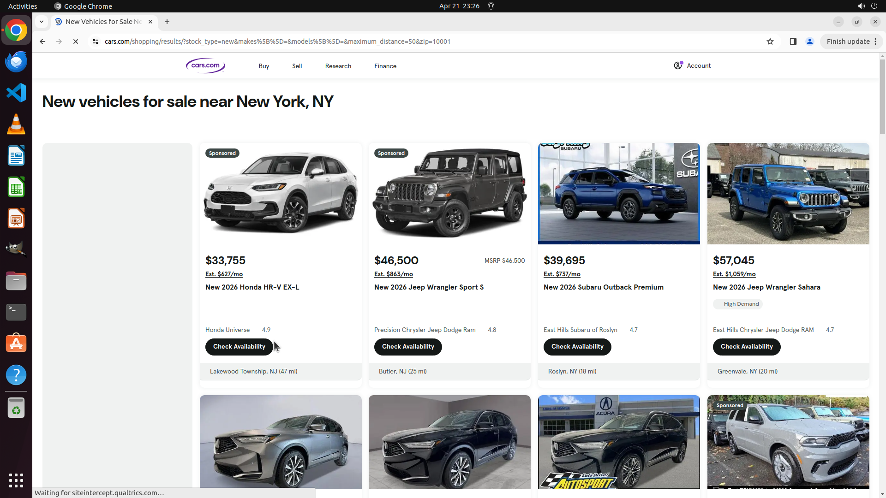Open Chrome profile avatar icon

click(x=809, y=41)
